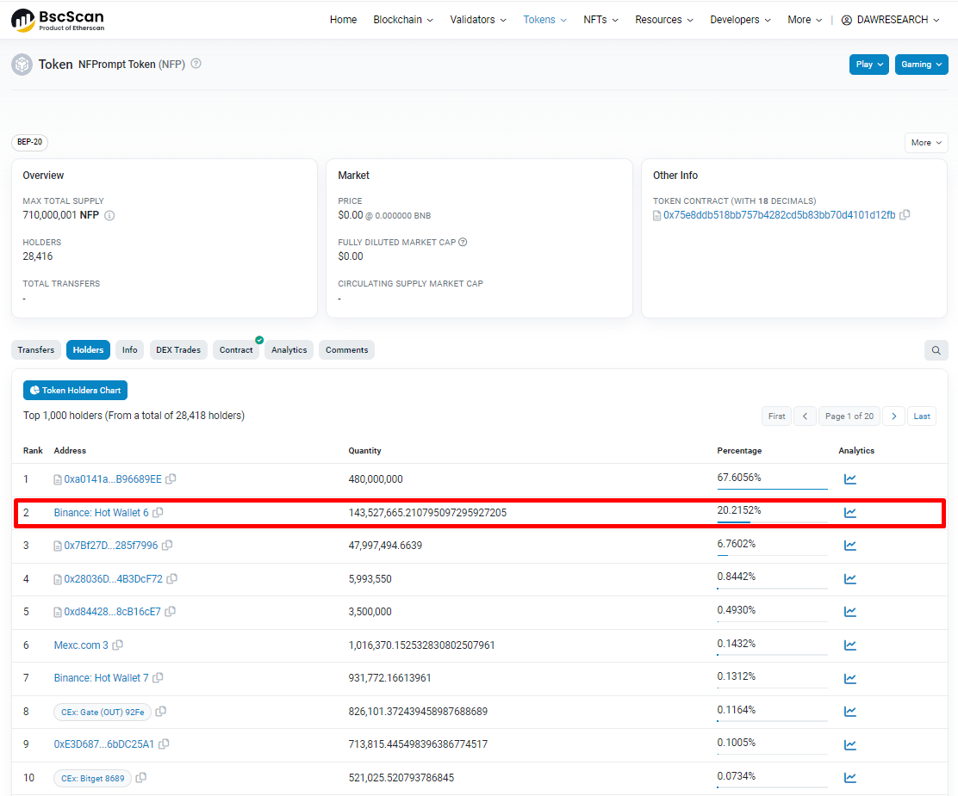Screen dimensions: 958x796
Task: Open CEx: Gate (OUT) 92Fe label
Action: point(103,712)
